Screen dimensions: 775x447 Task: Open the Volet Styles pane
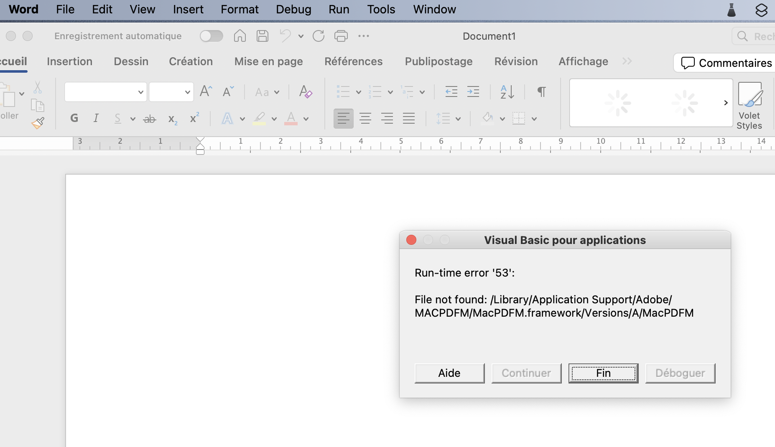coord(749,105)
